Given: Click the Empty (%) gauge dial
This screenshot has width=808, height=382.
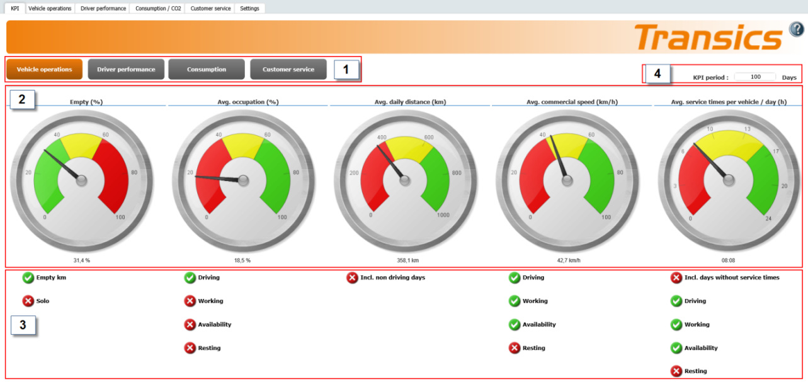Looking at the screenshot, I should 81,180.
